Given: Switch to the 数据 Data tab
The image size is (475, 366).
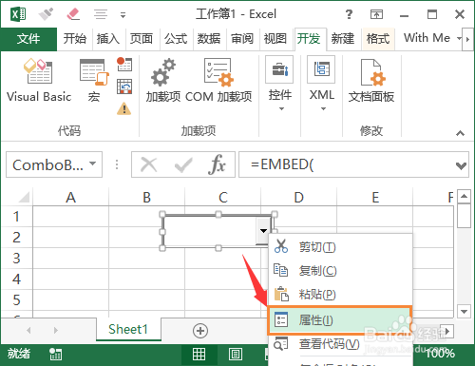Looking at the screenshot, I should [209, 39].
